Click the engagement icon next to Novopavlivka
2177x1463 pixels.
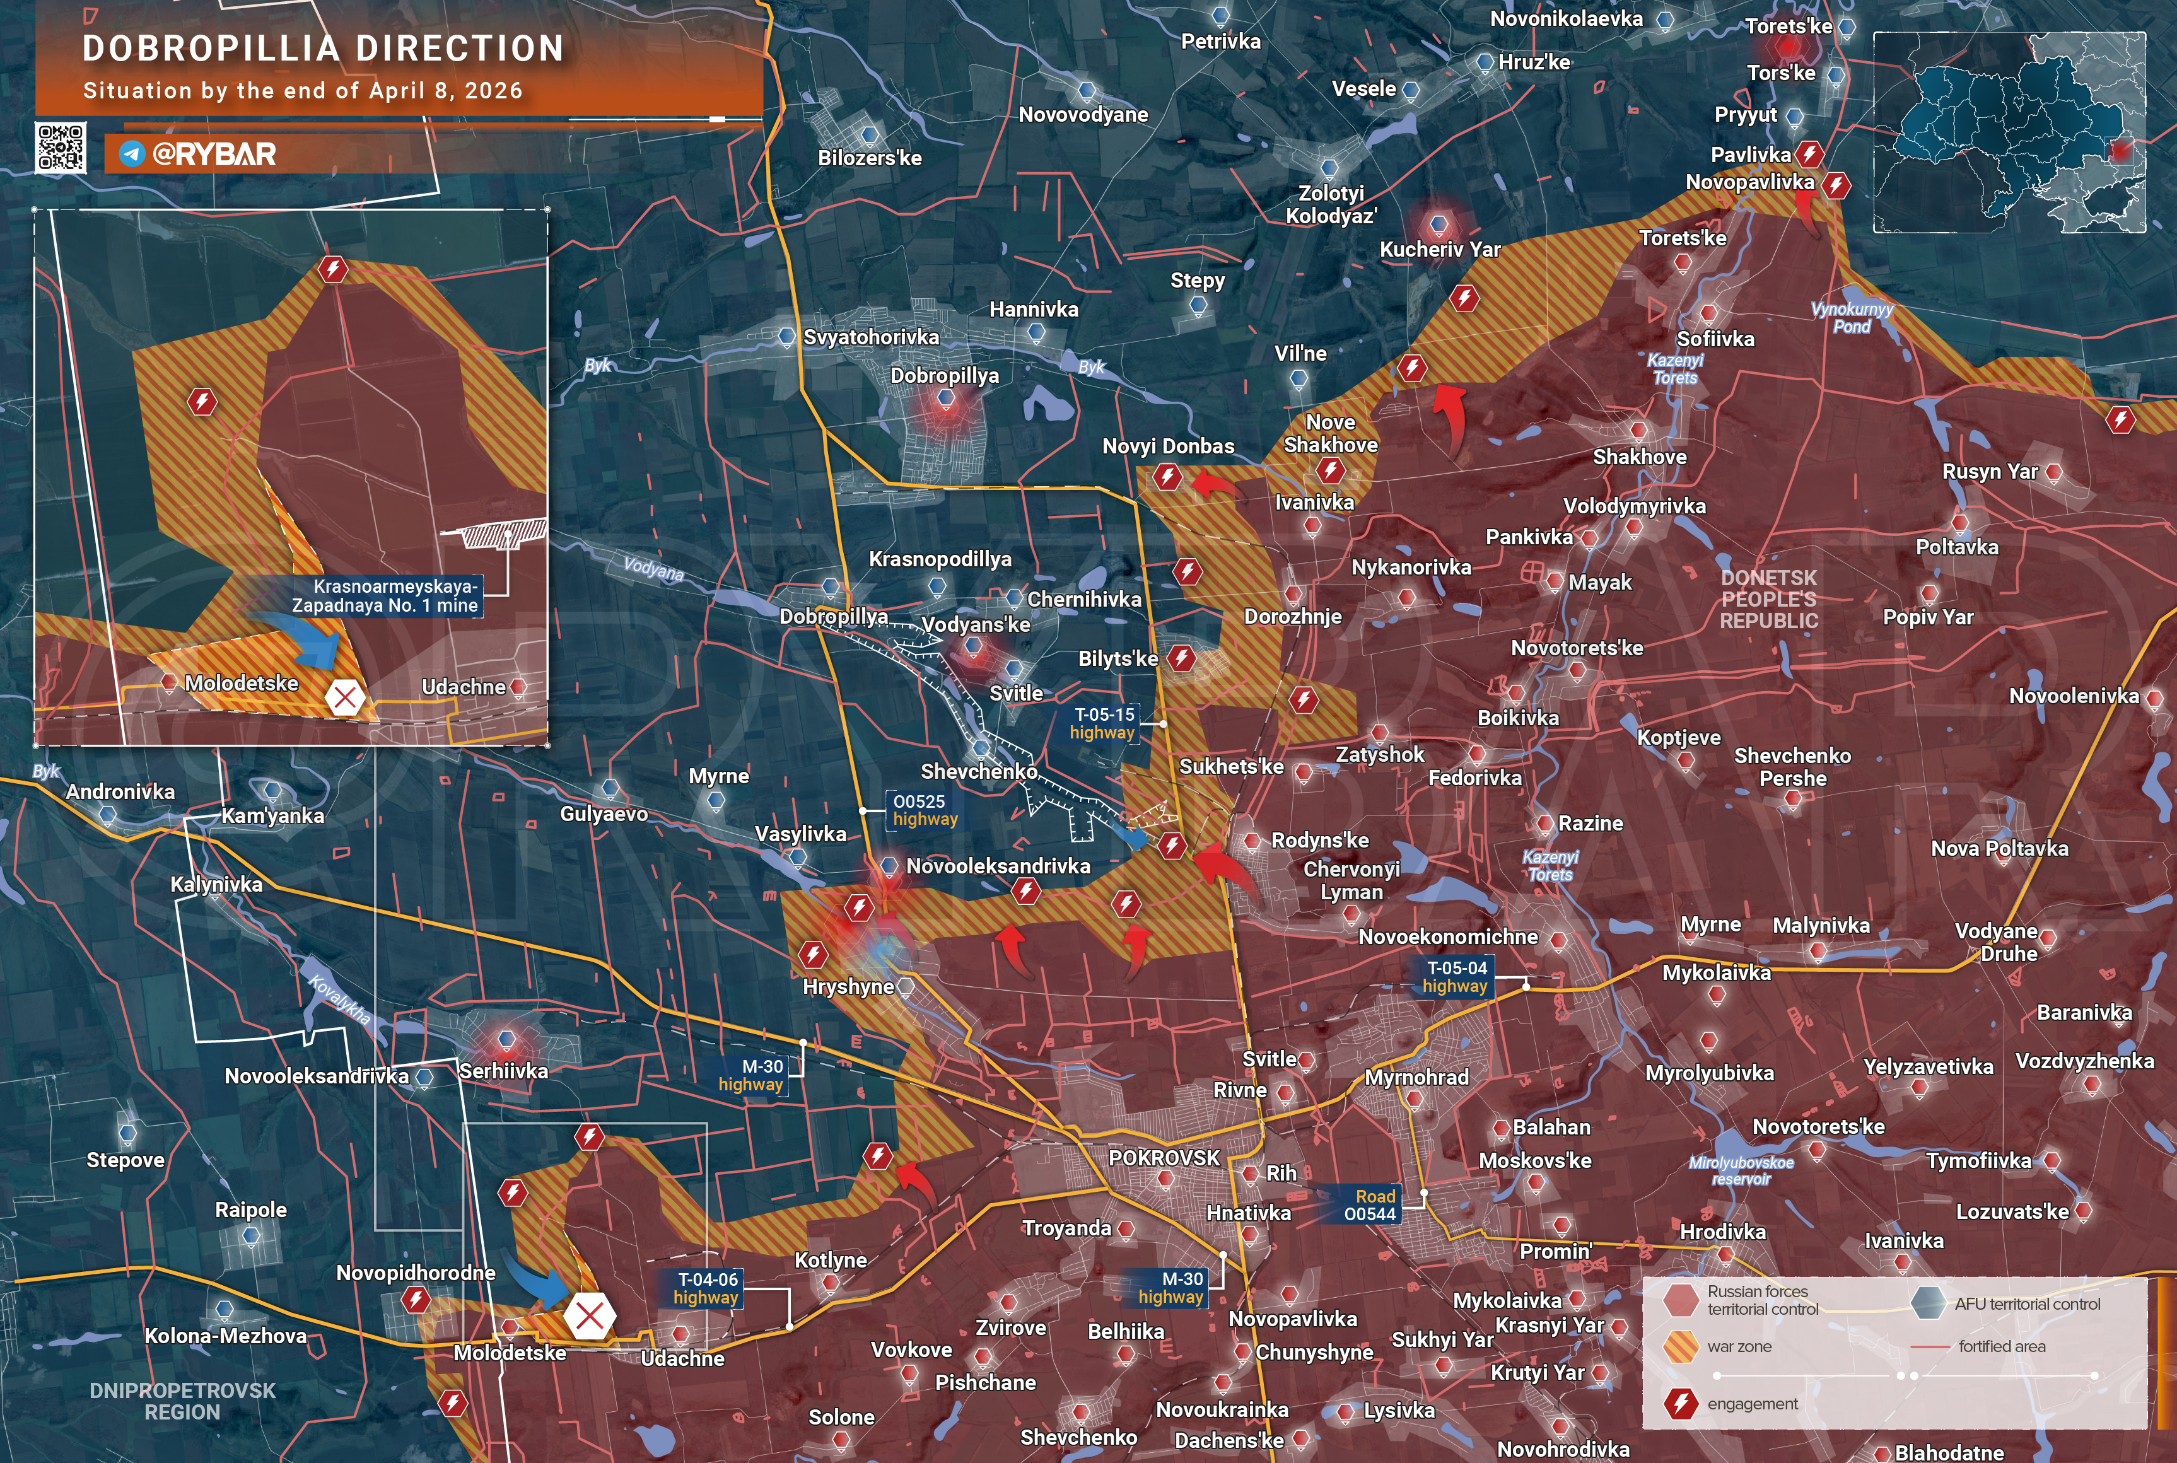coord(1835,185)
